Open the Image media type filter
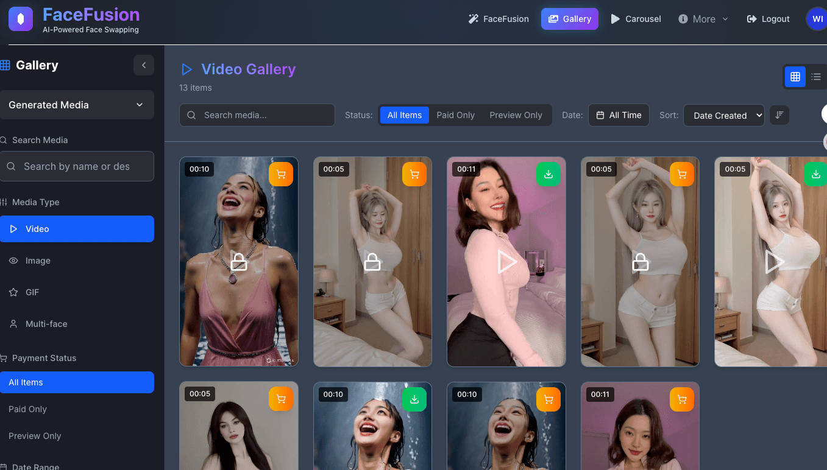Screen dimensions: 827x470 click(x=37, y=261)
